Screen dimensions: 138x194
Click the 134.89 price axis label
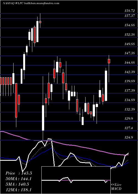tap(129, 100)
